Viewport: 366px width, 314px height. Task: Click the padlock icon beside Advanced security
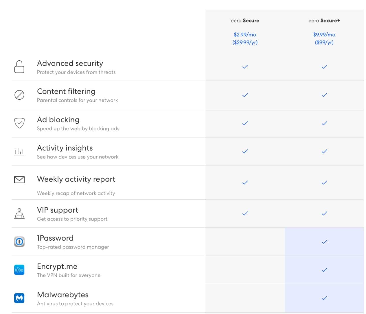[19, 67]
